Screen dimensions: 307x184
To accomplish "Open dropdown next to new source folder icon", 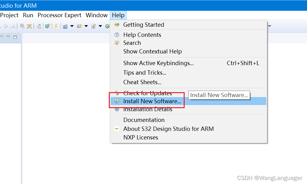I will click(x=86, y=26).
